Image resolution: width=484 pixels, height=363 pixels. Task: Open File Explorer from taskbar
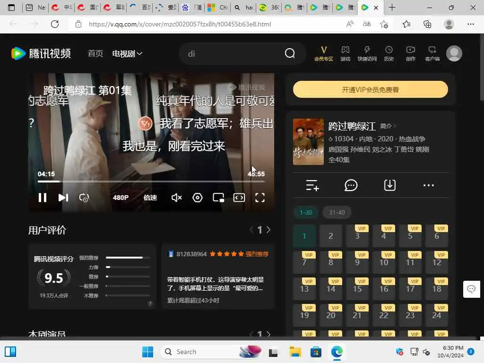pos(295,352)
